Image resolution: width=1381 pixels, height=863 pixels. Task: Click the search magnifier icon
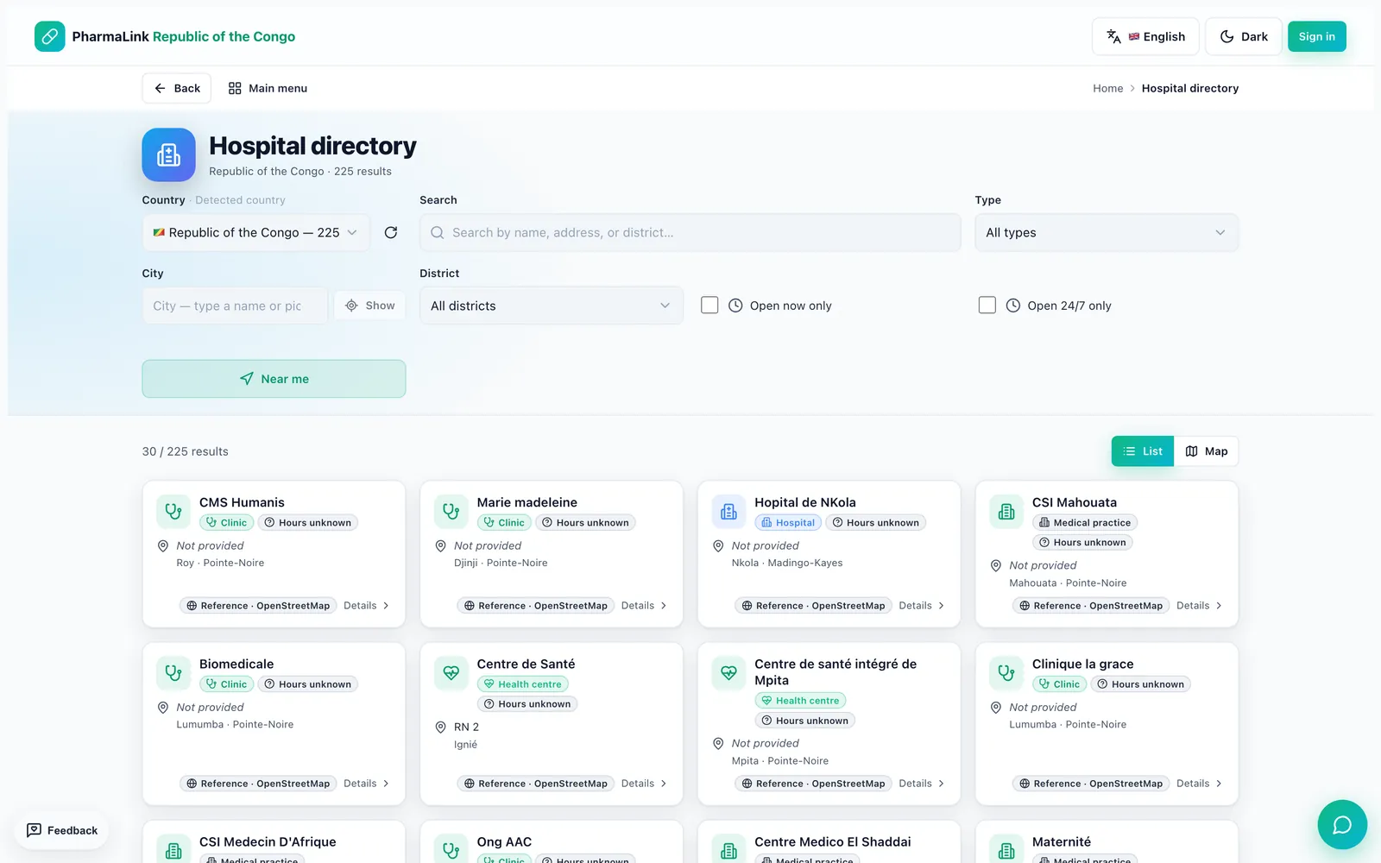coord(438,232)
